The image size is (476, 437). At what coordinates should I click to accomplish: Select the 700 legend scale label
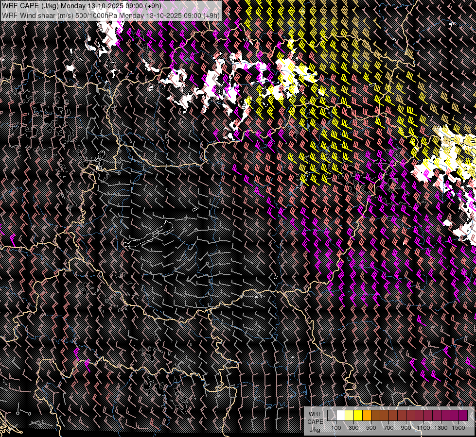(388, 428)
